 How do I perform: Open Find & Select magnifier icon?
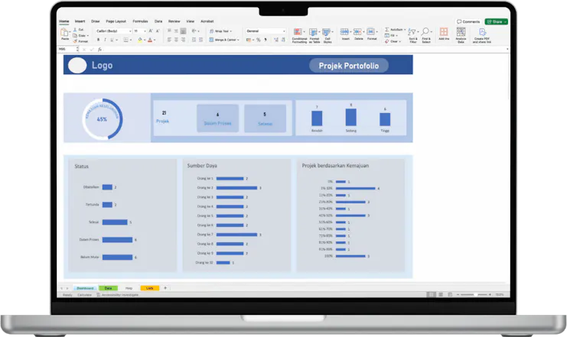click(x=426, y=32)
